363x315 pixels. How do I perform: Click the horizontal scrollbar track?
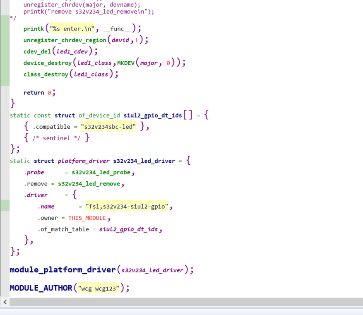pyautogui.click(x=186, y=302)
